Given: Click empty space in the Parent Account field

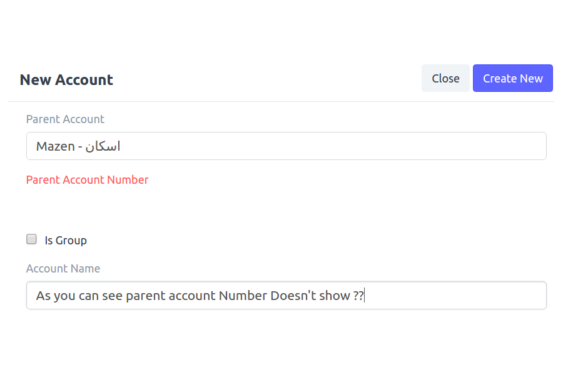Looking at the screenshot, I should coord(334,146).
